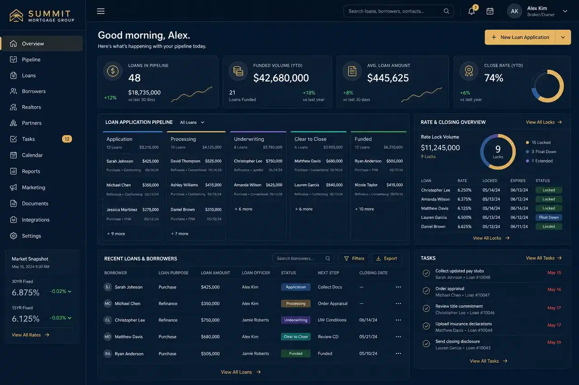Open the hamburger menu icon
Image resolution: width=579 pixels, height=385 pixels.
tap(100, 11)
